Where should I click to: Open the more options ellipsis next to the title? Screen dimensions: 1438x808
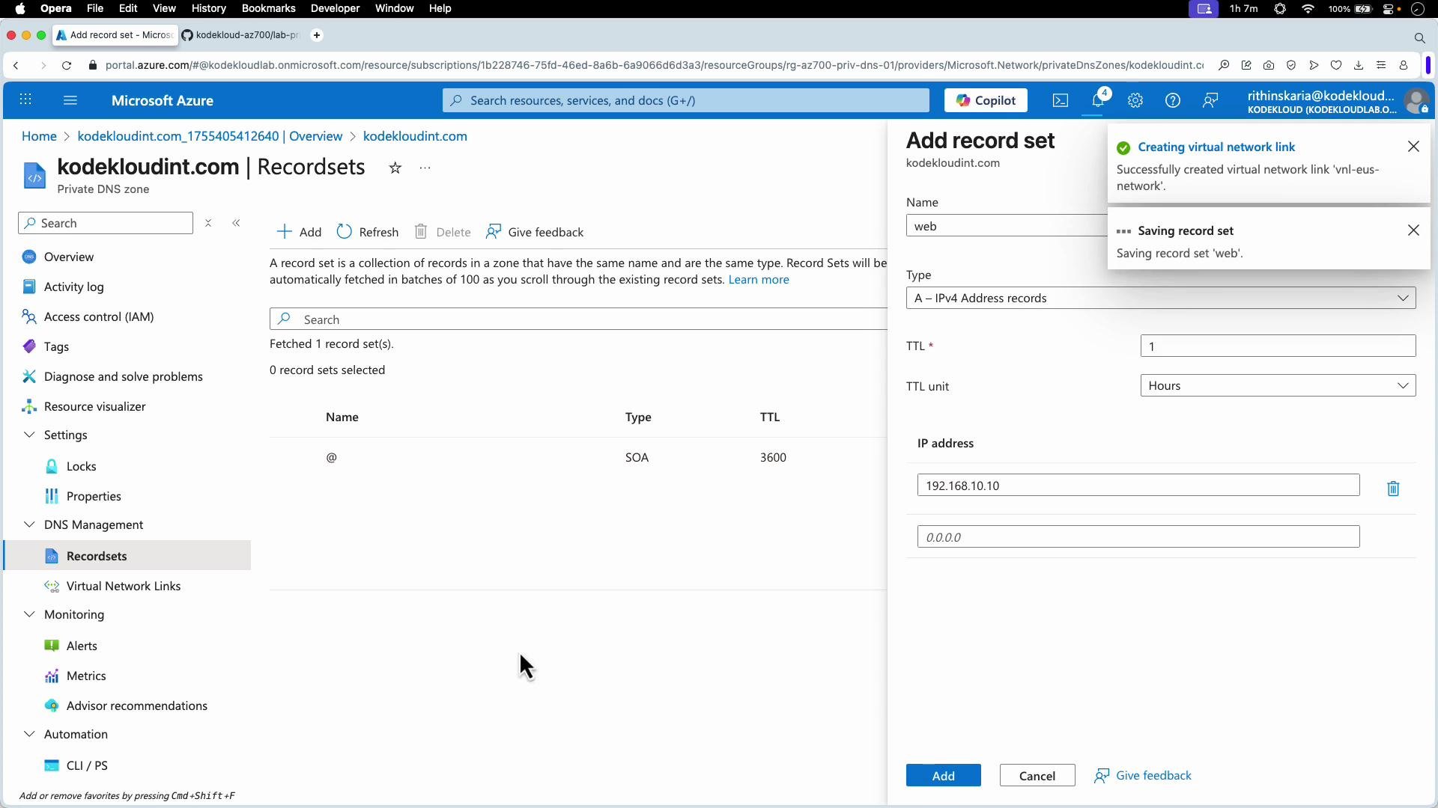point(425,168)
